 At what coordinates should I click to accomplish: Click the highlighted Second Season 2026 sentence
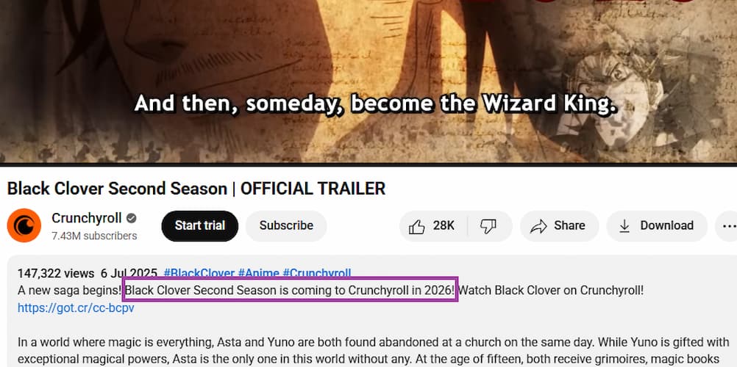click(x=290, y=291)
